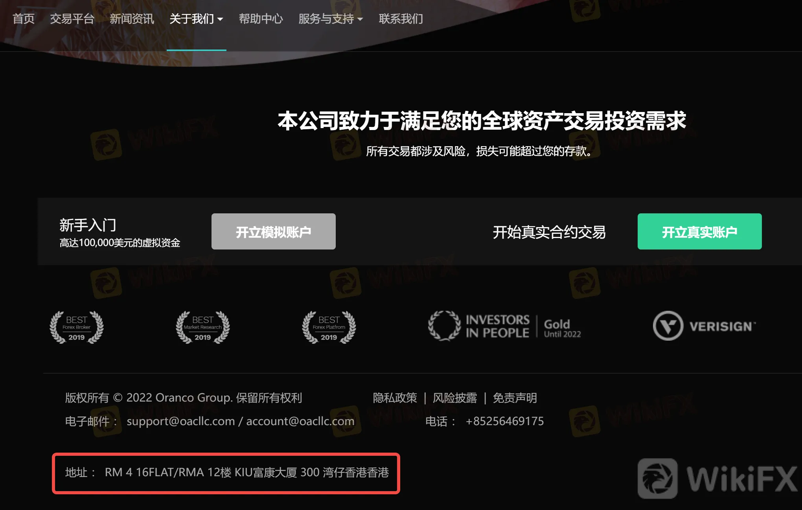Click the 开立模拟账户 button

[273, 232]
